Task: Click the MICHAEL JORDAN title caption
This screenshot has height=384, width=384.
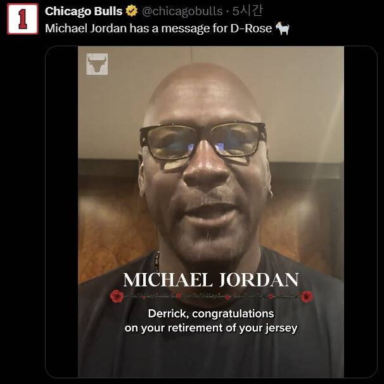Action: click(211, 279)
